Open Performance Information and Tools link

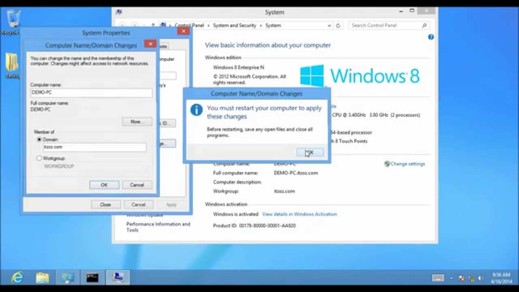pyautogui.click(x=158, y=227)
